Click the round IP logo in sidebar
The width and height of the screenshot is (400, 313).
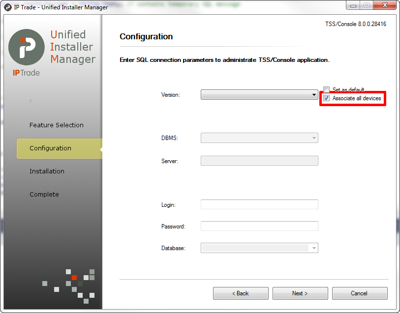coord(27,47)
